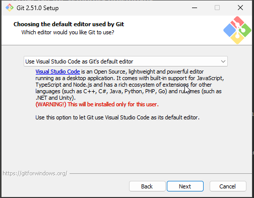Click the 'Git 2.51.0 Setup' title text

[x=38, y=8]
